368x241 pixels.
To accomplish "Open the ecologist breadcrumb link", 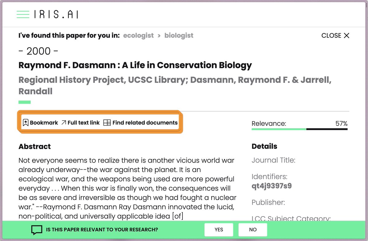I will (x=138, y=36).
